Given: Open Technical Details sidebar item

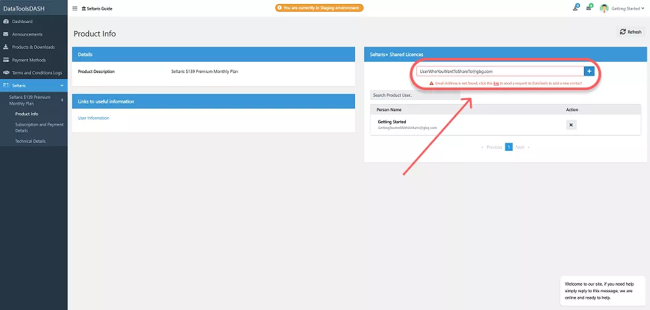Looking at the screenshot, I should click(x=30, y=141).
